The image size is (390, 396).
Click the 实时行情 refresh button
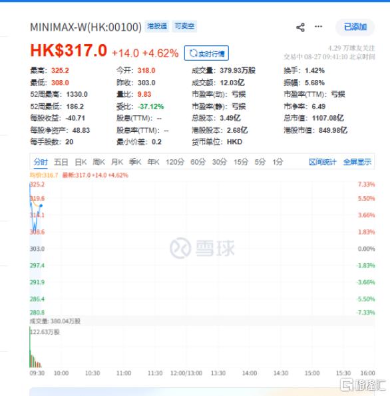(206, 53)
